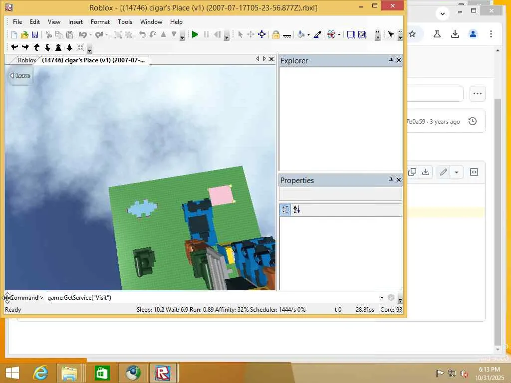Click the Redo icon in the toolbar
The image size is (511, 383).
tap(99, 34)
